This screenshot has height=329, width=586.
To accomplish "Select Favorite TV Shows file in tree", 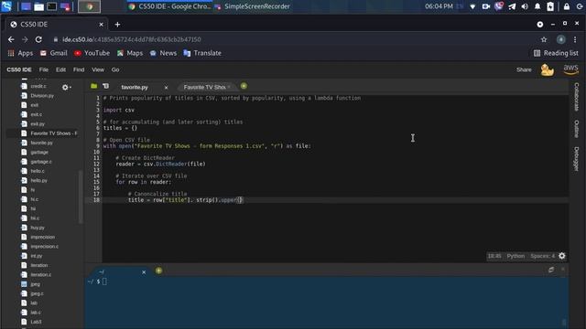I will (x=53, y=133).
